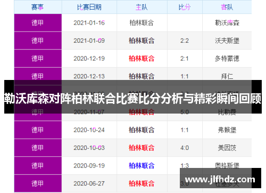Click the 比分 column header
Image resolution: width=266 pixels, height=193 pixels.
tap(185, 7)
